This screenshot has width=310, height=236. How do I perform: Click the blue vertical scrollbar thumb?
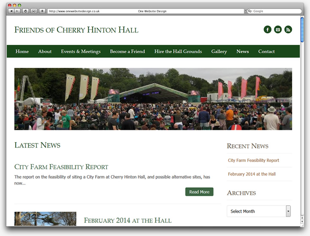click(302, 30)
